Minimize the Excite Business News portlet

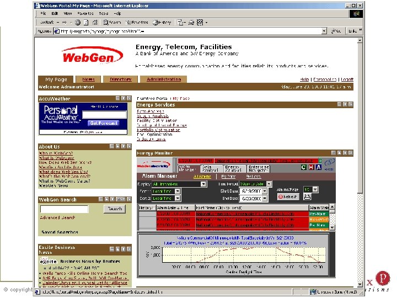point(112,249)
